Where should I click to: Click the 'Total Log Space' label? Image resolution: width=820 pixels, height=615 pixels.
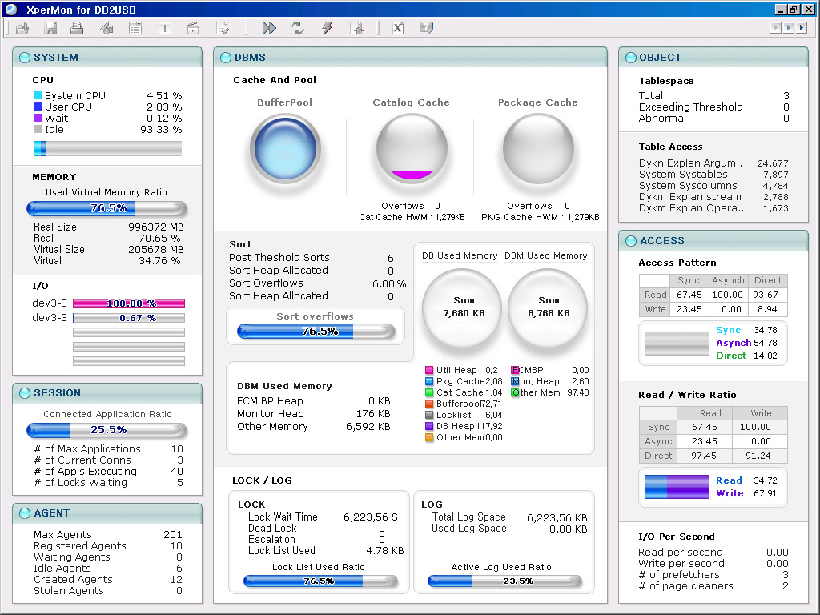(468, 517)
